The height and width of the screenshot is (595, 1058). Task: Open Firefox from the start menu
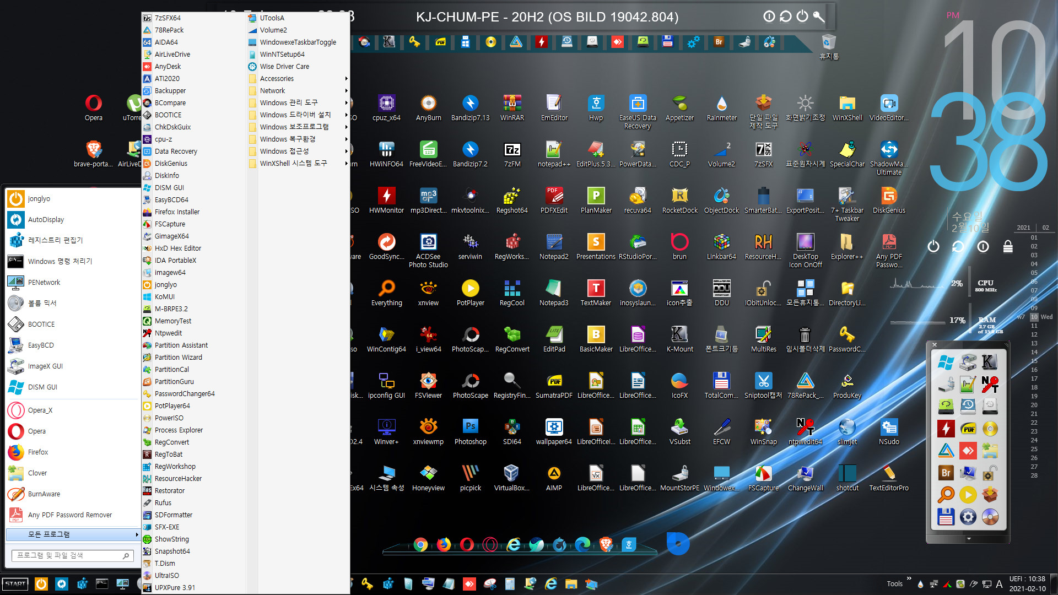(x=73, y=452)
